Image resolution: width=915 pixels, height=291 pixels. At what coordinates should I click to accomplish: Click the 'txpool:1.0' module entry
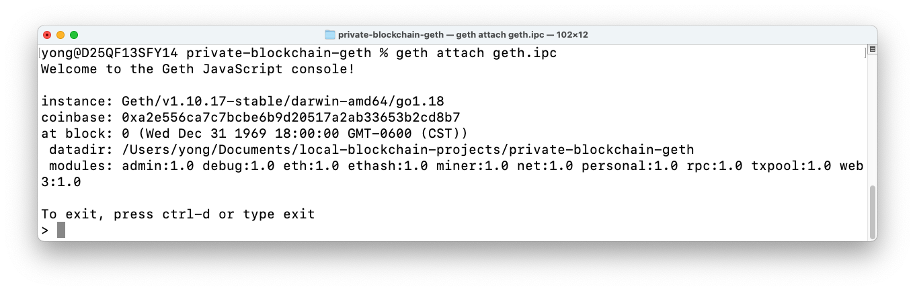791,165
